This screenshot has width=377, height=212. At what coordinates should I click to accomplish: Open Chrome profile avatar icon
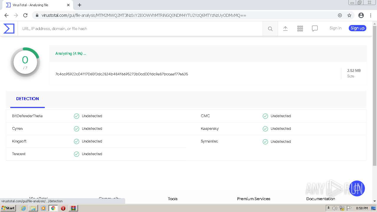pyautogui.click(x=361, y=15)
